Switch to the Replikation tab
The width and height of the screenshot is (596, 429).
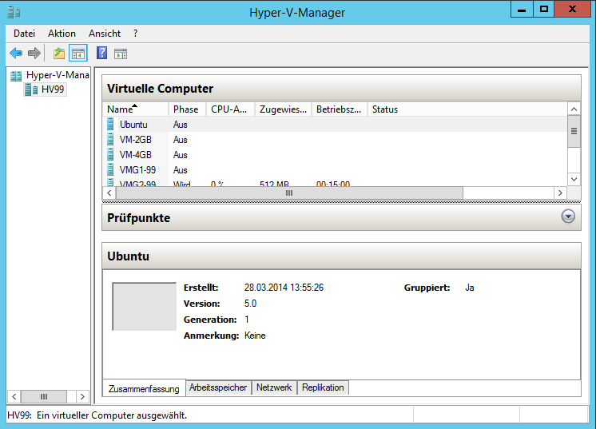323,387
